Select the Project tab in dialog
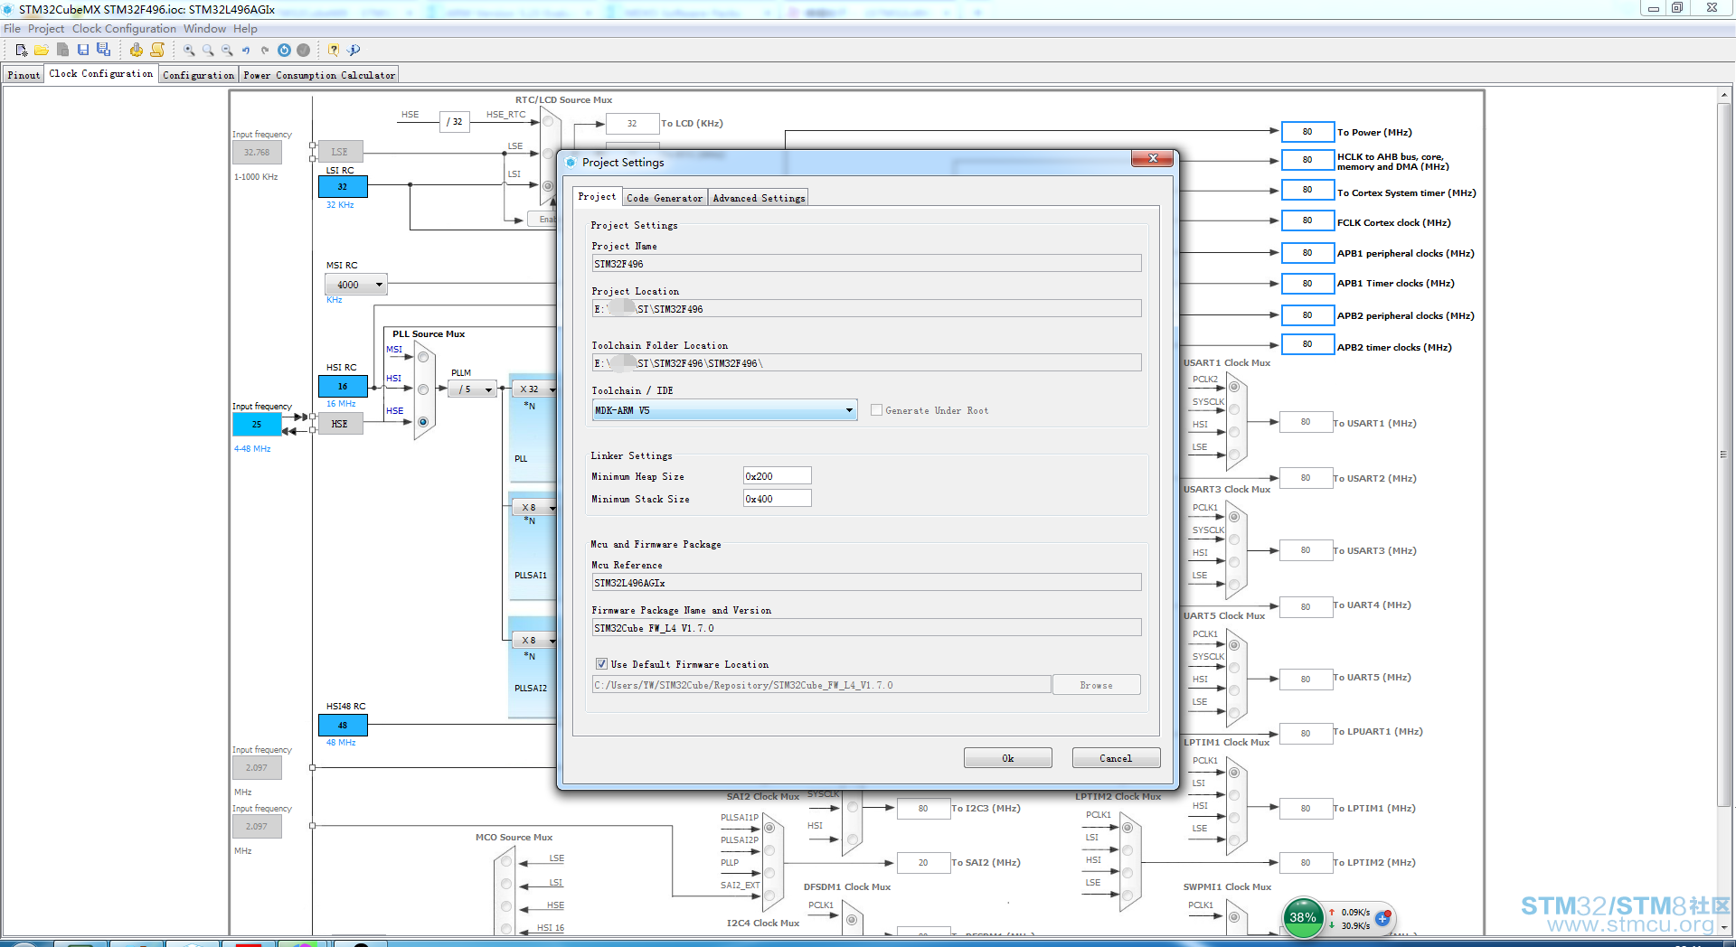Image resolution: width=1736 pixels, height=947 pixels. click(x=597, y=196)
